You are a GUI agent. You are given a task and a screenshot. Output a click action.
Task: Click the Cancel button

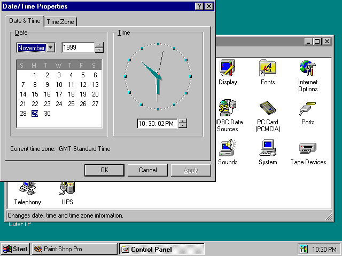147,170
